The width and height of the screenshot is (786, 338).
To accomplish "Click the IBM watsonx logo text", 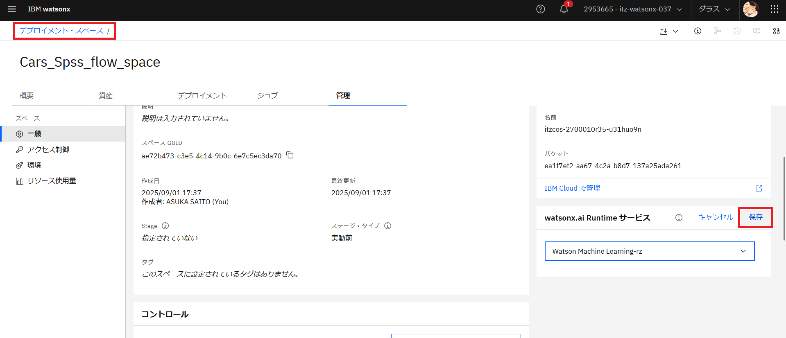I will [49, 9].
